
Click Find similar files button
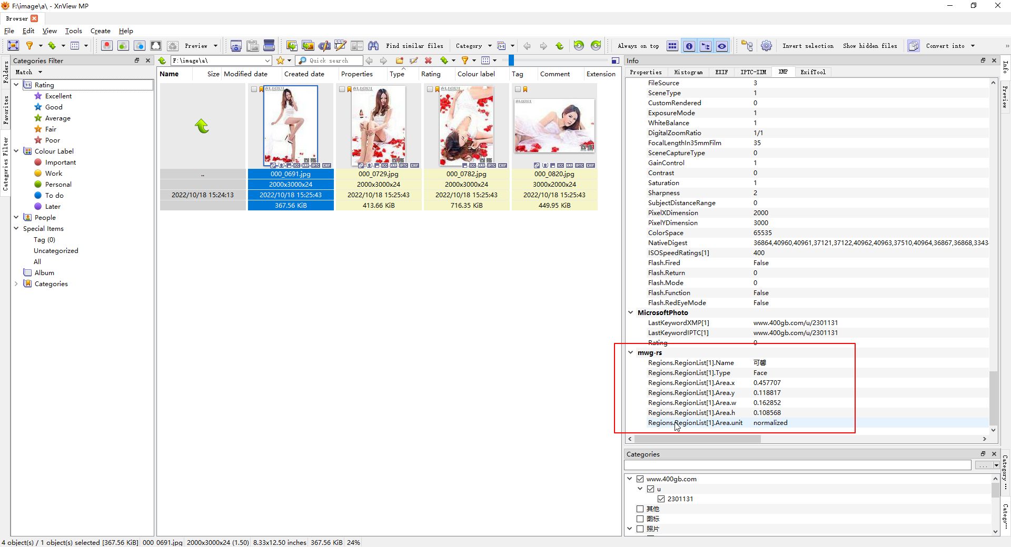click(x=414, y=46)
